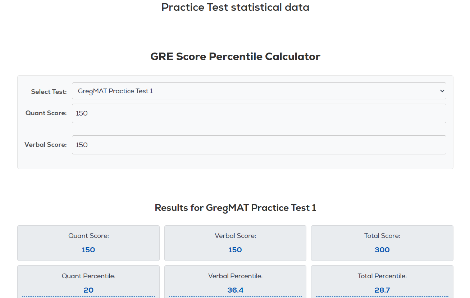Viewport: 470px width, 298px height.
Task: Click the Total Percentile value 28.7
Action: (382, 290)
